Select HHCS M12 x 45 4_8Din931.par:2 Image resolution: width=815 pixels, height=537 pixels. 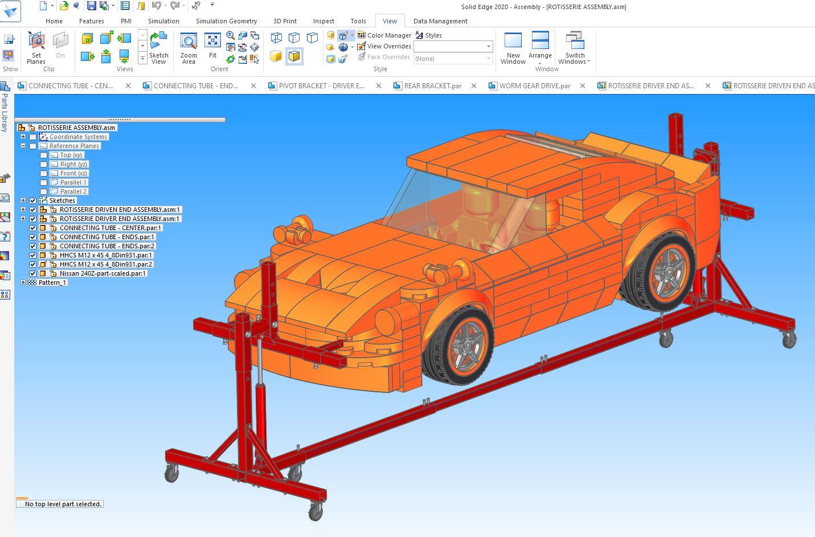(x=107, y=264)
